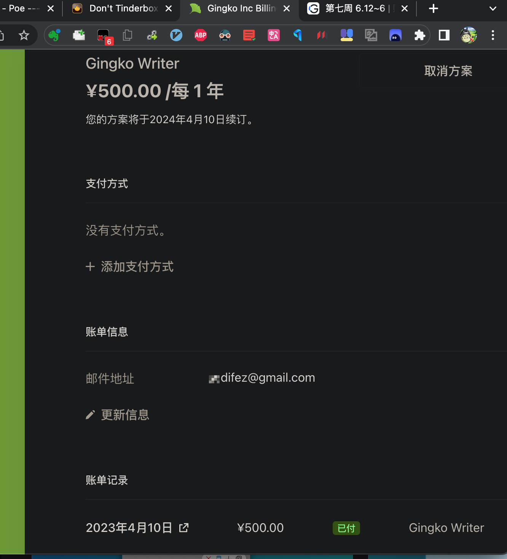
Task: Close the Gingko Inc Billing tab
Action: click(x=287, y=8)
